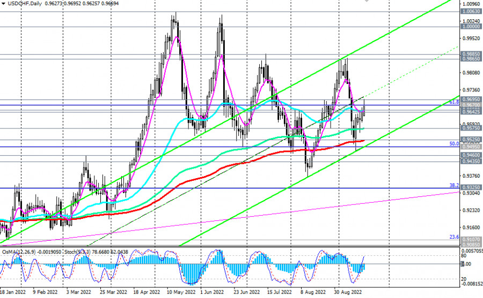
Task: Select the 38.2 Fibonacci level label
Action: [x=453, y=185]
